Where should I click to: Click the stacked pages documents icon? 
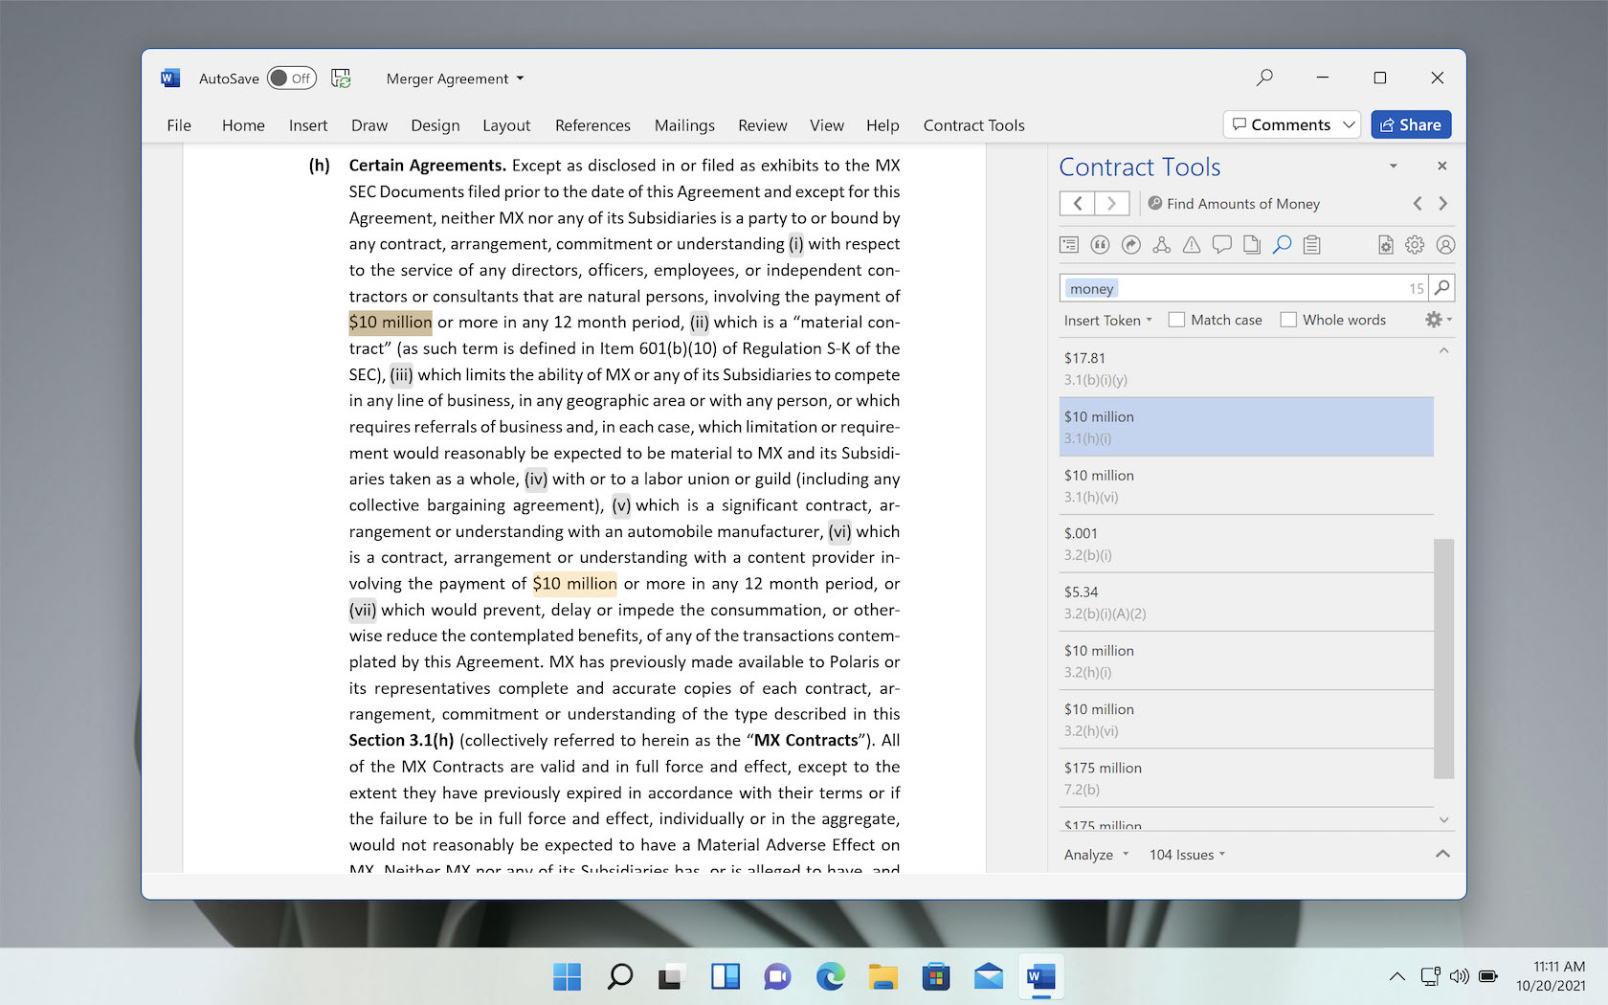point(1252,245)
